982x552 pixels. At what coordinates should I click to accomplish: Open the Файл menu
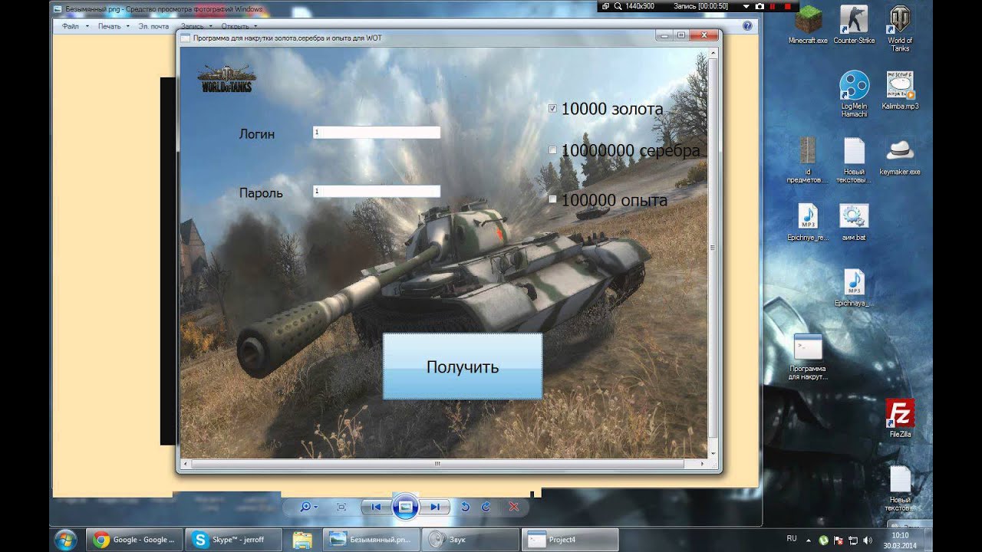pyautogui.click(x=74, y=26)
